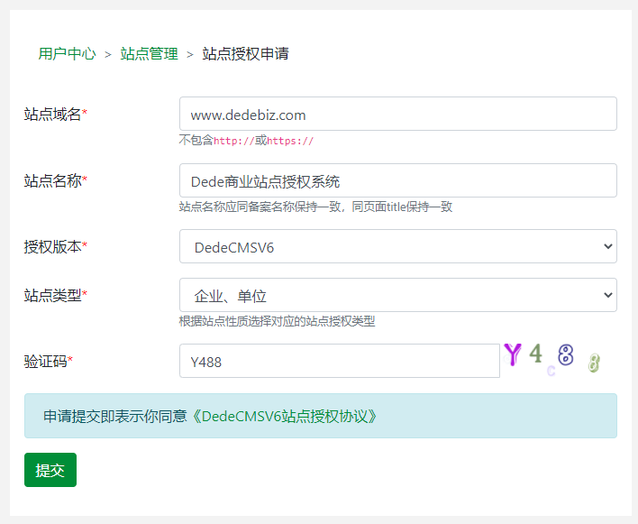Click the 验证码 input field
The image size is (638, 524).
340,361
